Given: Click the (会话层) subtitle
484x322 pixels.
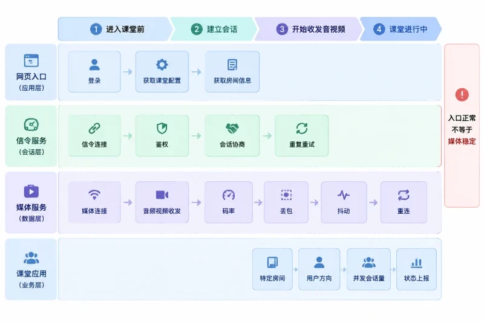Looking at the screenshot, I should pos(31,152).
